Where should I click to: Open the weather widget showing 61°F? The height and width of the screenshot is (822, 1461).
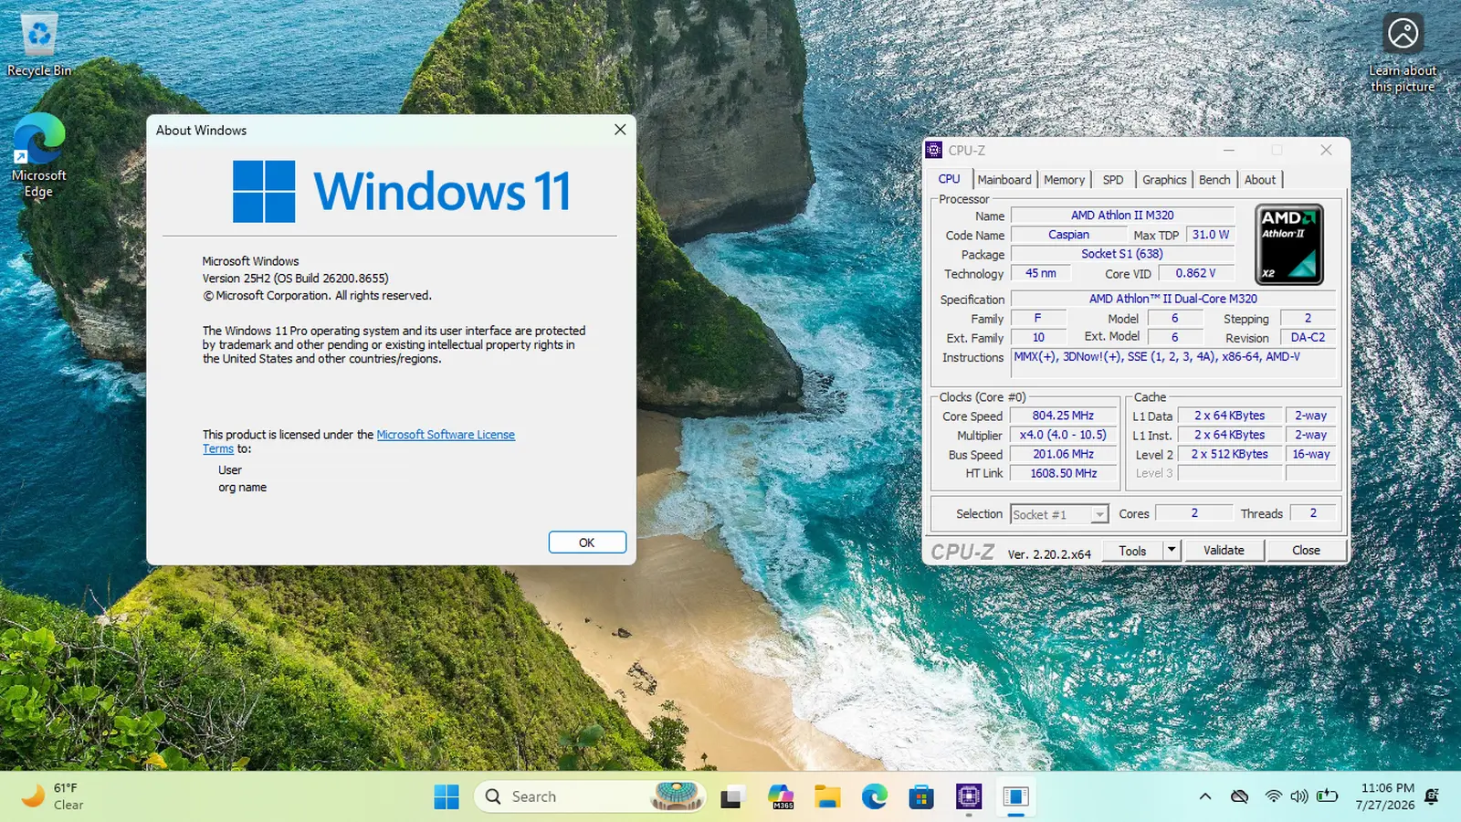(x=53, y=796)
